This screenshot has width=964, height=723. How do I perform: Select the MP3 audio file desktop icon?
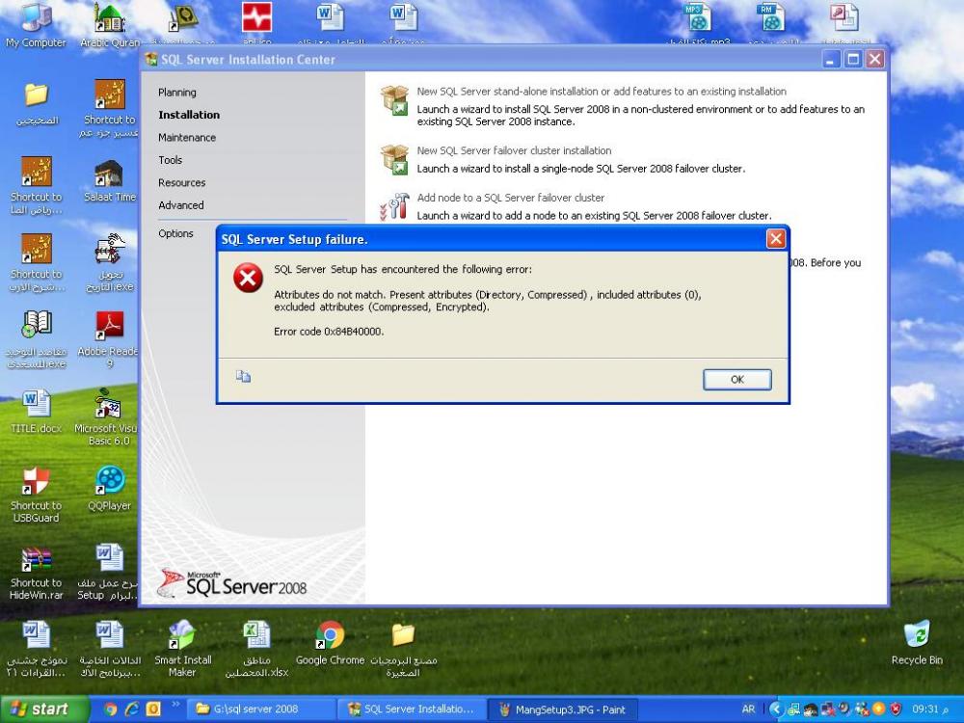[698, 21]
